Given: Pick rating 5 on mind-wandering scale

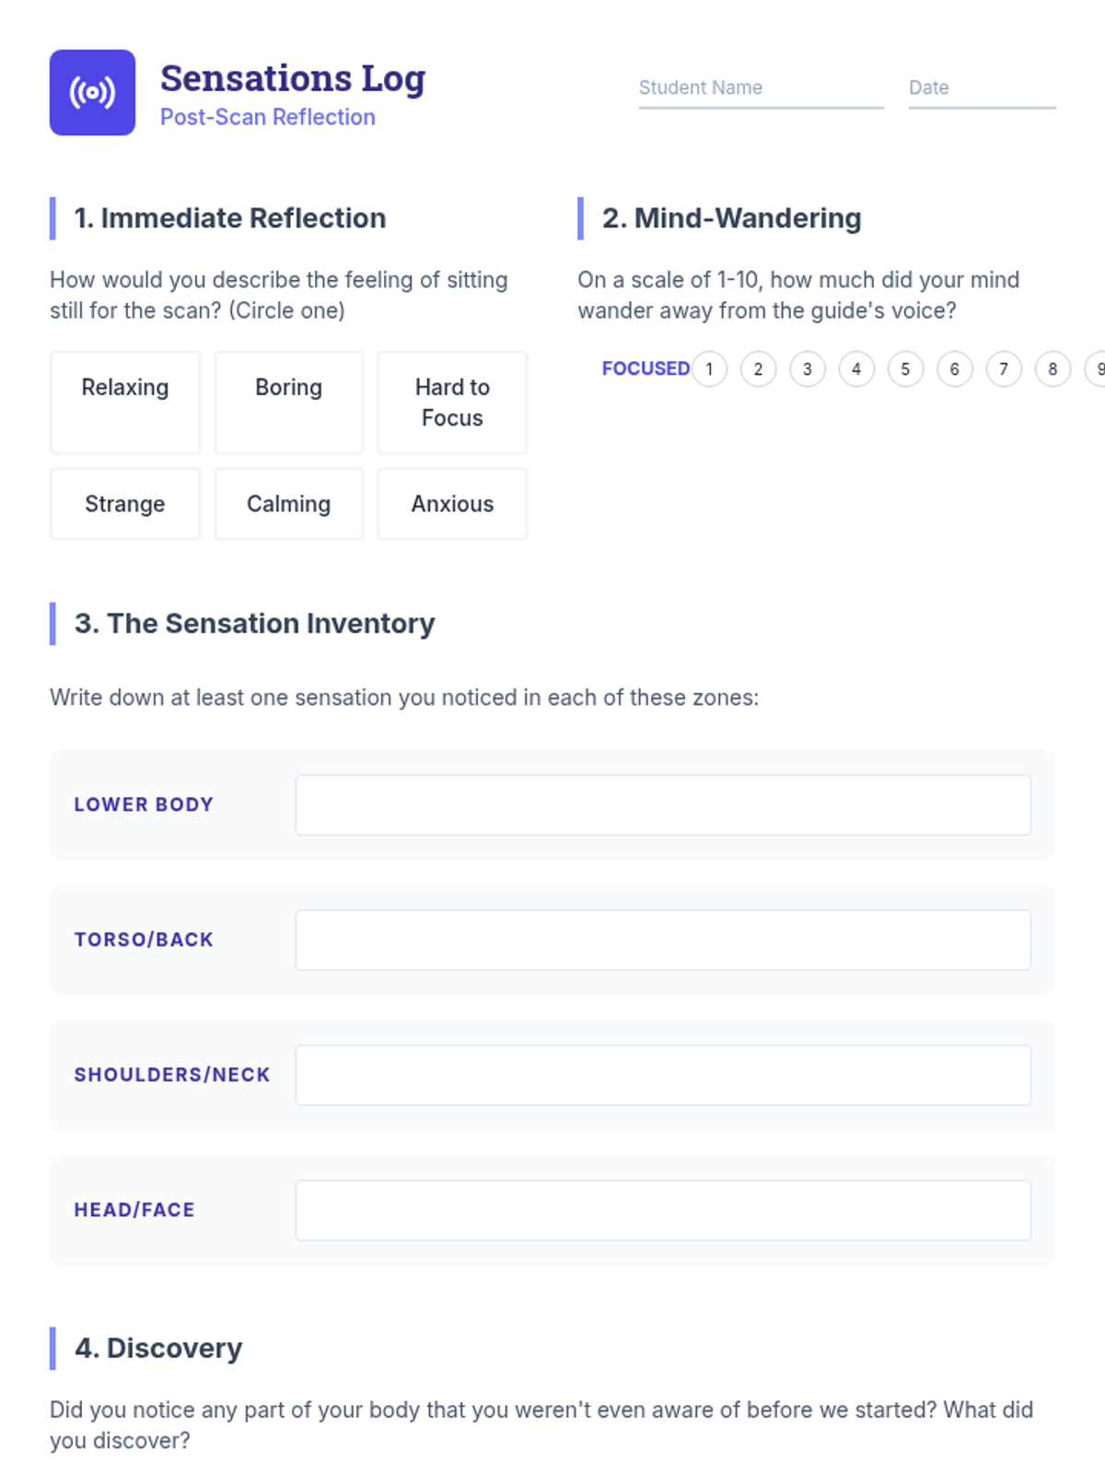Looking at the screenshot, I should pos(905,369).
